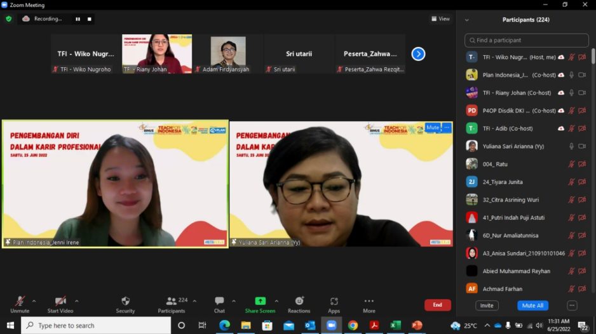Expand video options arrow beside Start Video
The width and height of the screenshot is (596, 334).
pos(77,301)
